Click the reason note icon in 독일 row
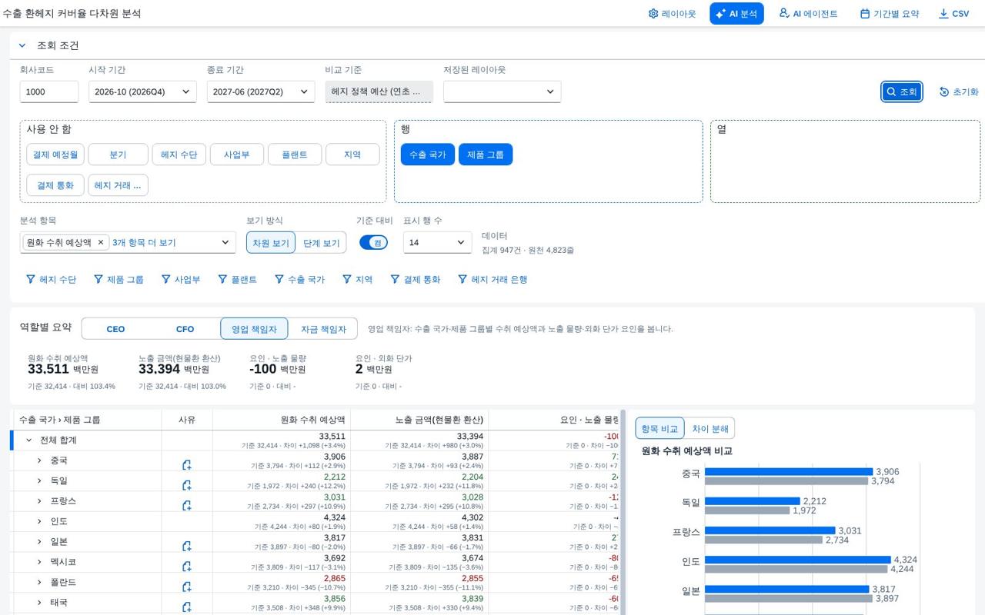The image size is (985, 615). pos(187,485)
